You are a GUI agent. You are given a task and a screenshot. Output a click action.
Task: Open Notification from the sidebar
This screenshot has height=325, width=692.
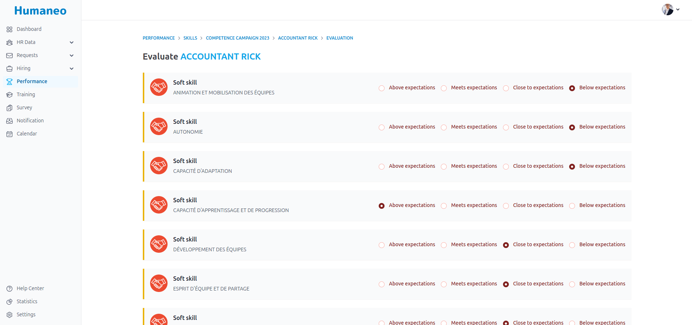(x=40, y=121)
